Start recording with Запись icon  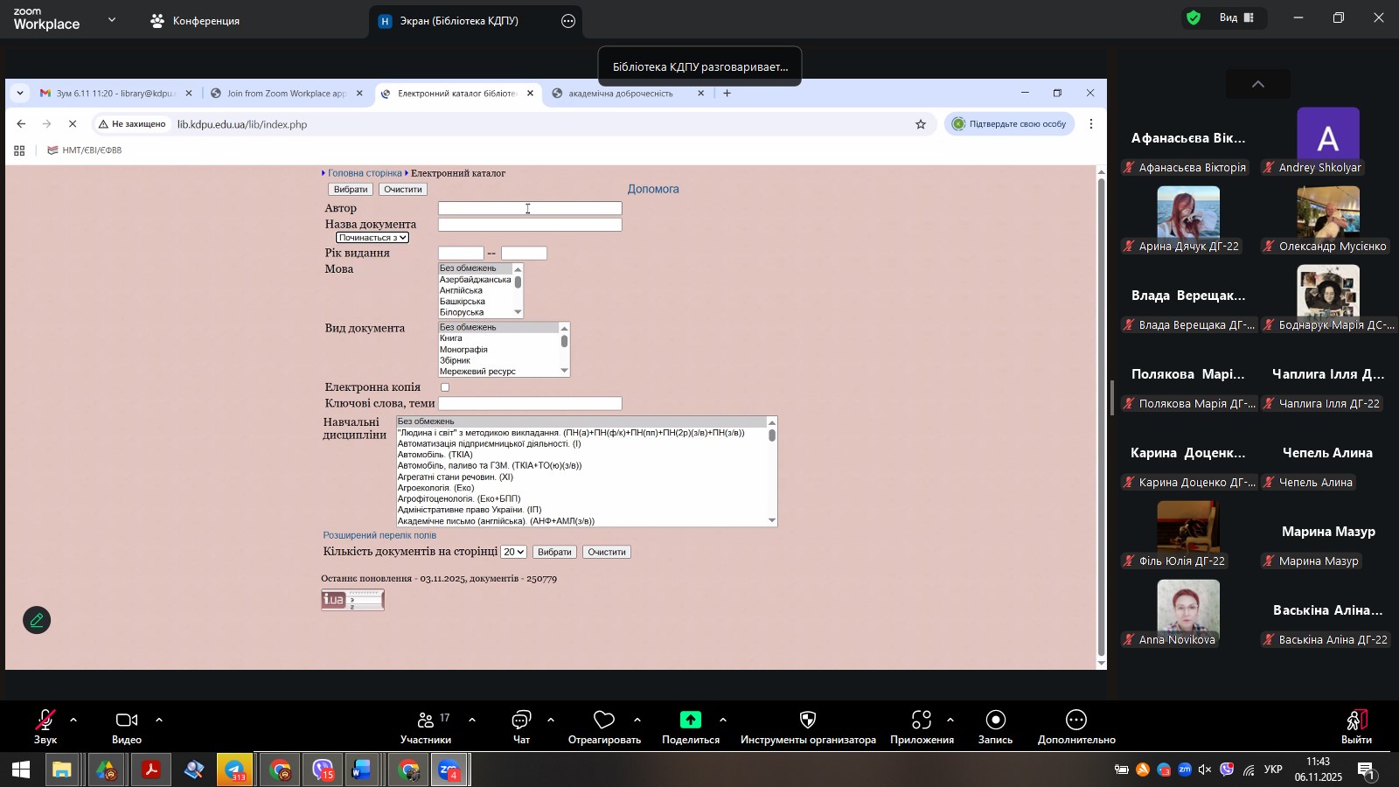995,721
